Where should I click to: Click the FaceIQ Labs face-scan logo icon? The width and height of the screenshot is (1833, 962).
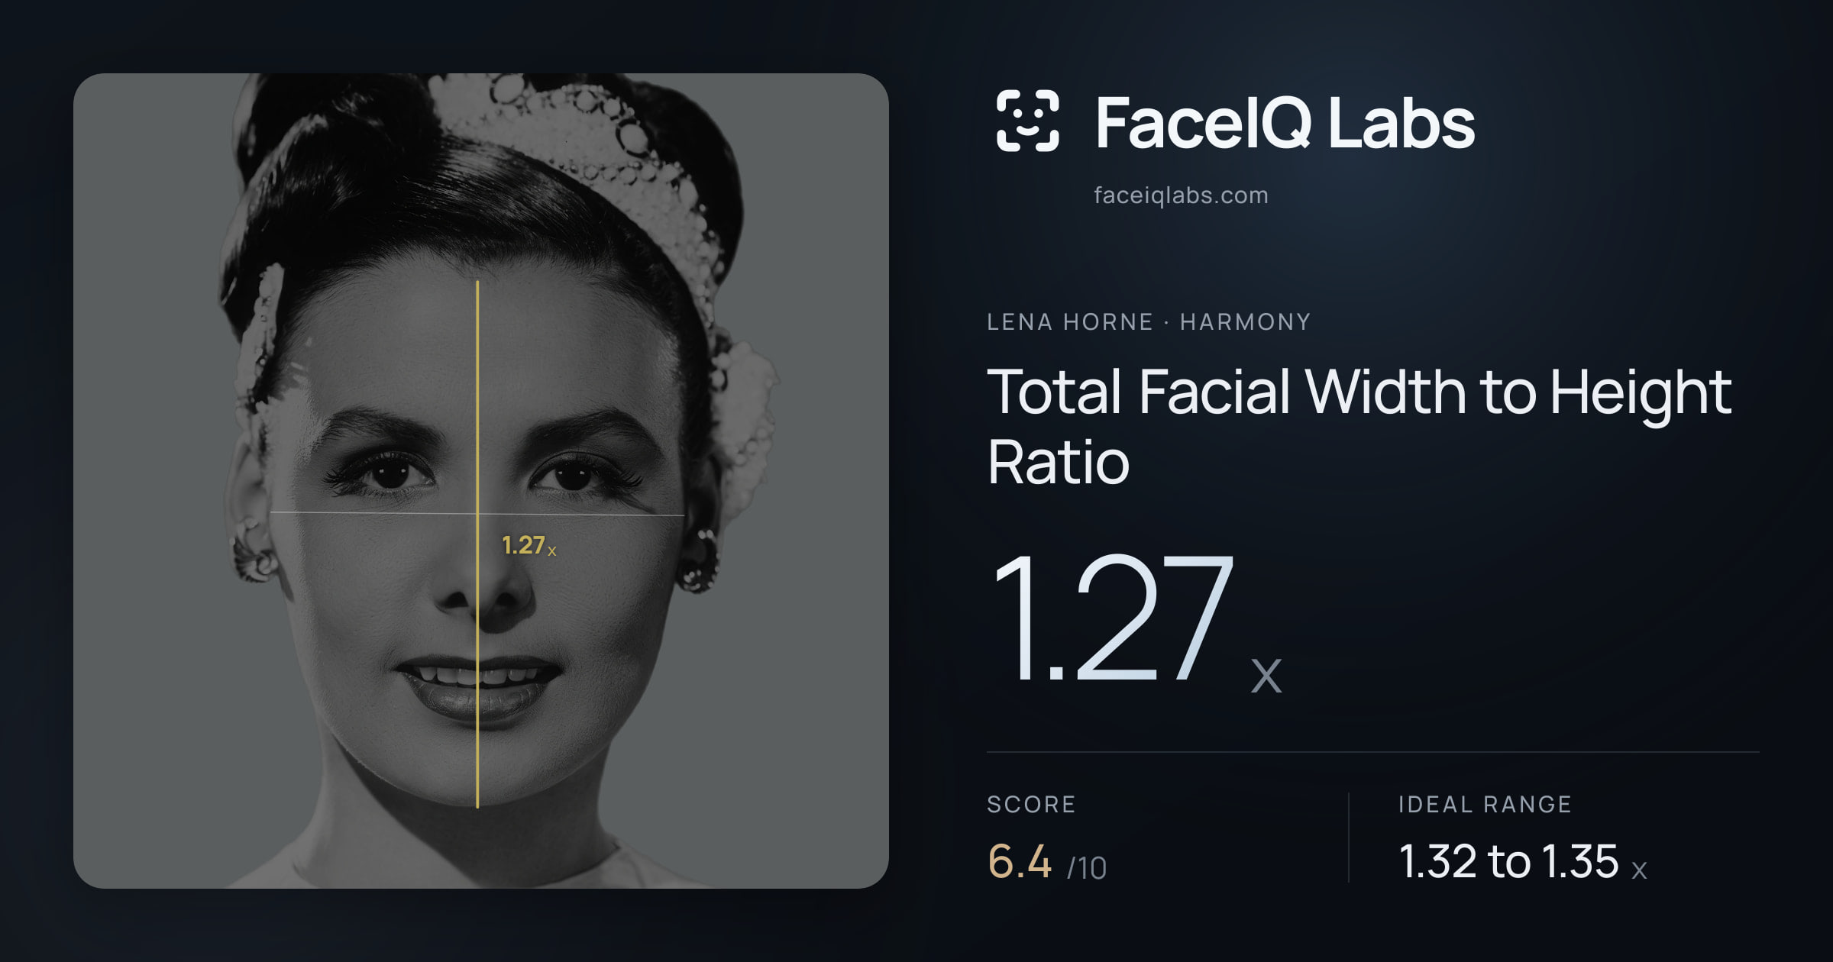[x=1028, y=121]
